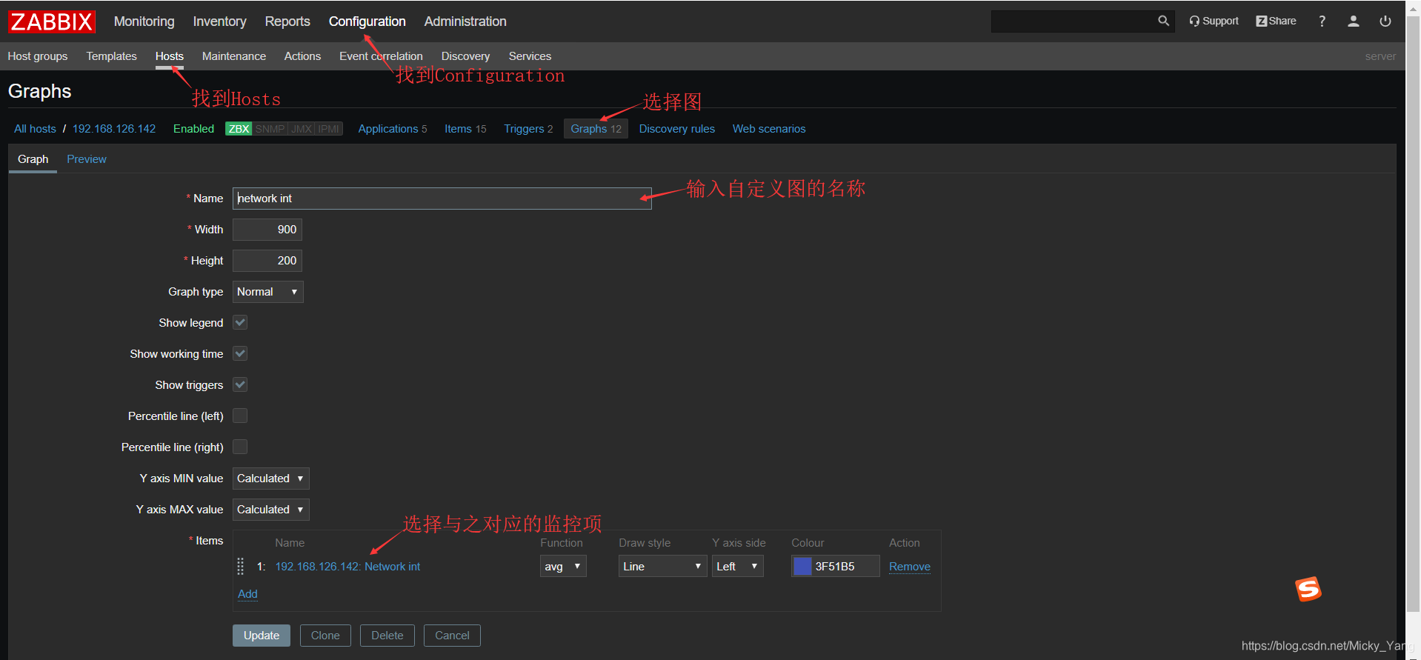
Task: Open item 192.168.126.142: Network int link
Action: [x=347, y=567]
